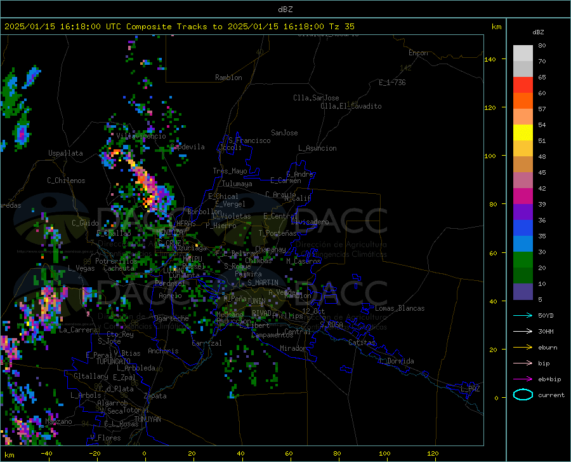Click the 'La_Carrera' map label
This screenshot has width=571, height=462.
[x=78, y=330]
